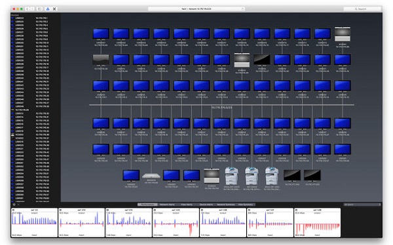Select the flat white router device icon
Image resolution: width=393 pixels, height=245 pixels.
pyautogui.click(x=151, y=176)
